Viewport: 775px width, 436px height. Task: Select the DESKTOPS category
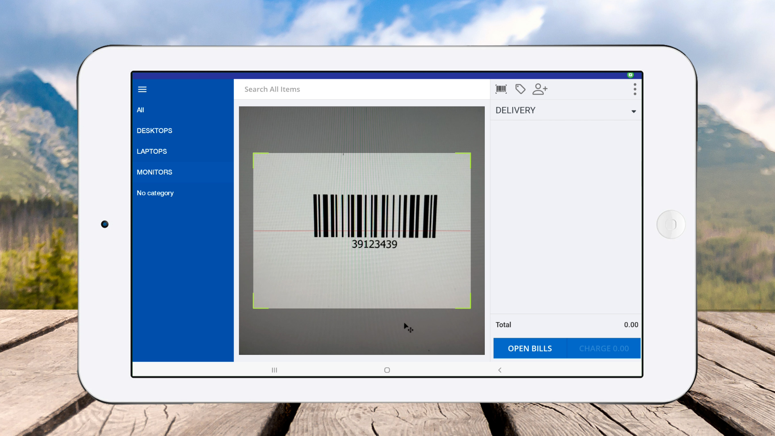click(154, 131)
